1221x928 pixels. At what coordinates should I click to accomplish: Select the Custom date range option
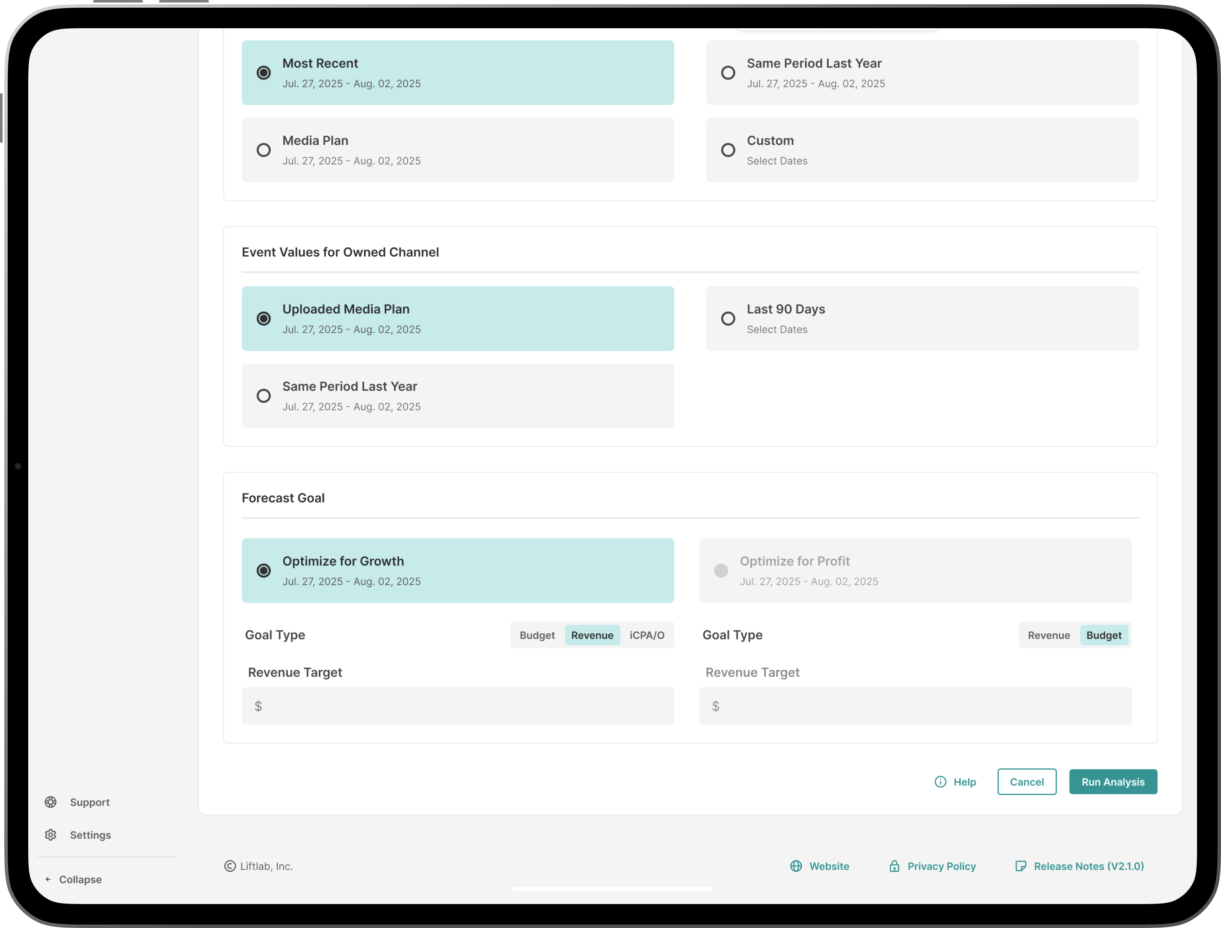(728, 150)
